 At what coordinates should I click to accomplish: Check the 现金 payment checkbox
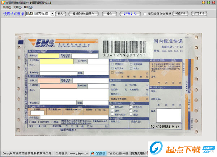click(x=131, y=114)
